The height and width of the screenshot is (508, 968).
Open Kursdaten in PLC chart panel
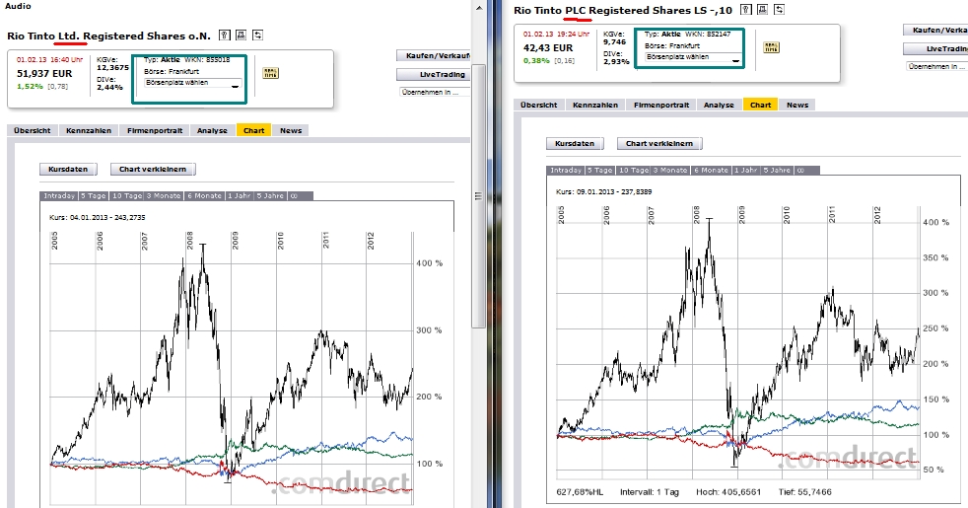click(575, 143)
